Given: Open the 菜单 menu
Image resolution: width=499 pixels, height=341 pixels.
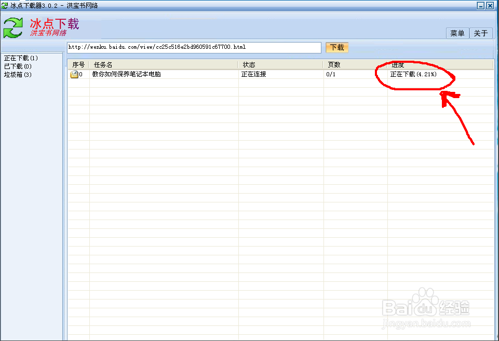Looking at the screenshot, I should click(x=457, y=33).
